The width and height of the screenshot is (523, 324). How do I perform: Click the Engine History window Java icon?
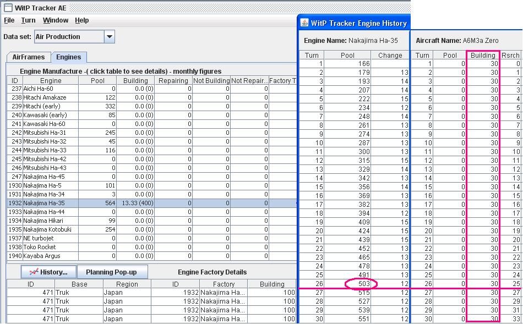coord(304,23)
